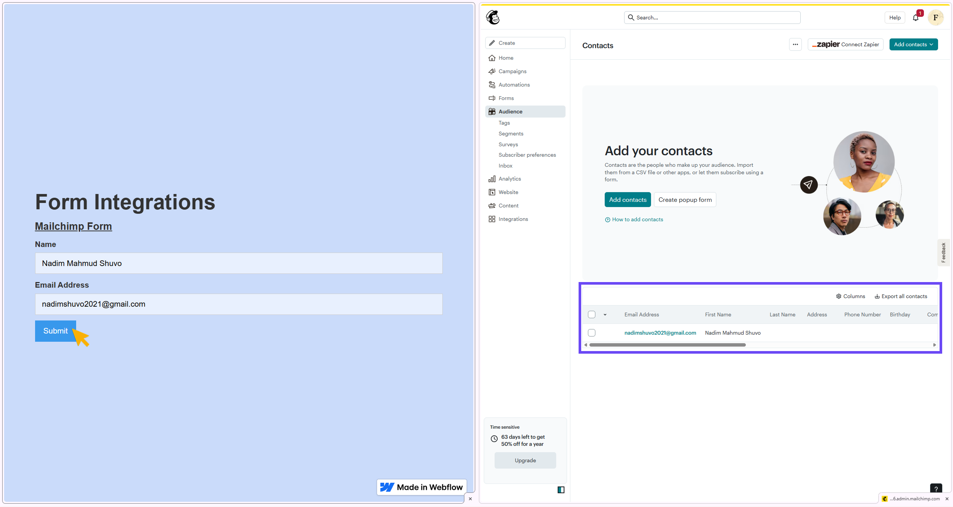Click the First Name column header

pos(718,314)
